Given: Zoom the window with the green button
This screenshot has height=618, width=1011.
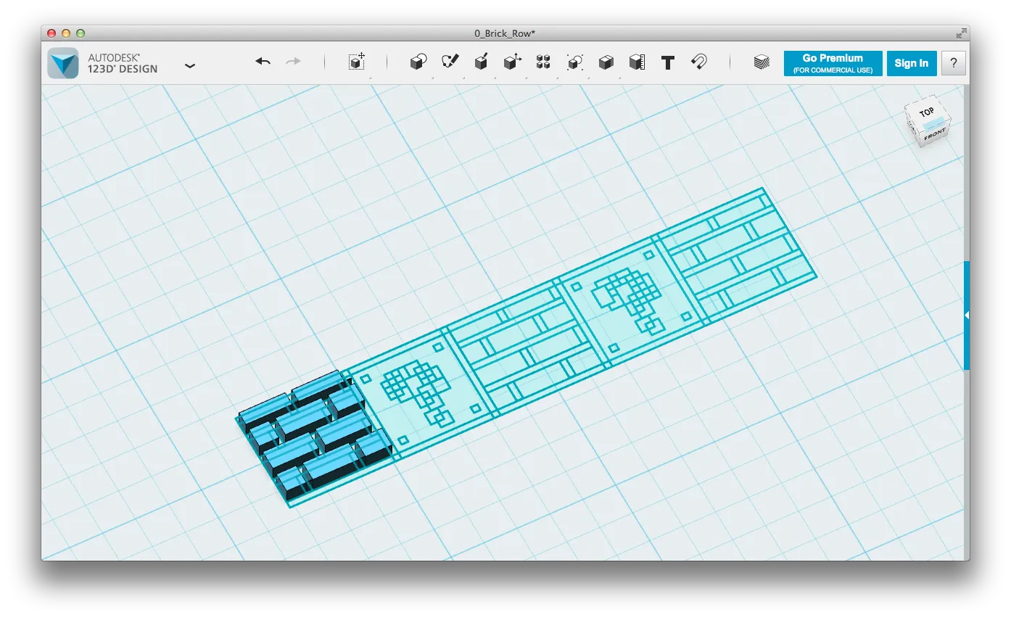Looking at the screenshot, I should point(81,33).
